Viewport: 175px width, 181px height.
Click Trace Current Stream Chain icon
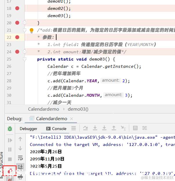pos(145,128)
